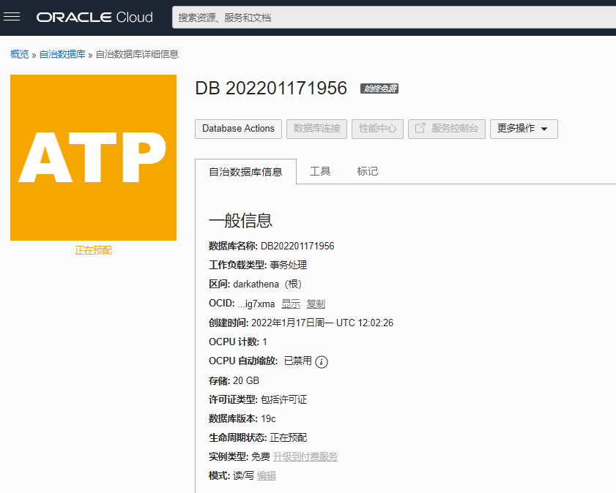Click the 实例类型 value 免费
The width and height of the screenshot is (616, 493).
tap(261, 456)
